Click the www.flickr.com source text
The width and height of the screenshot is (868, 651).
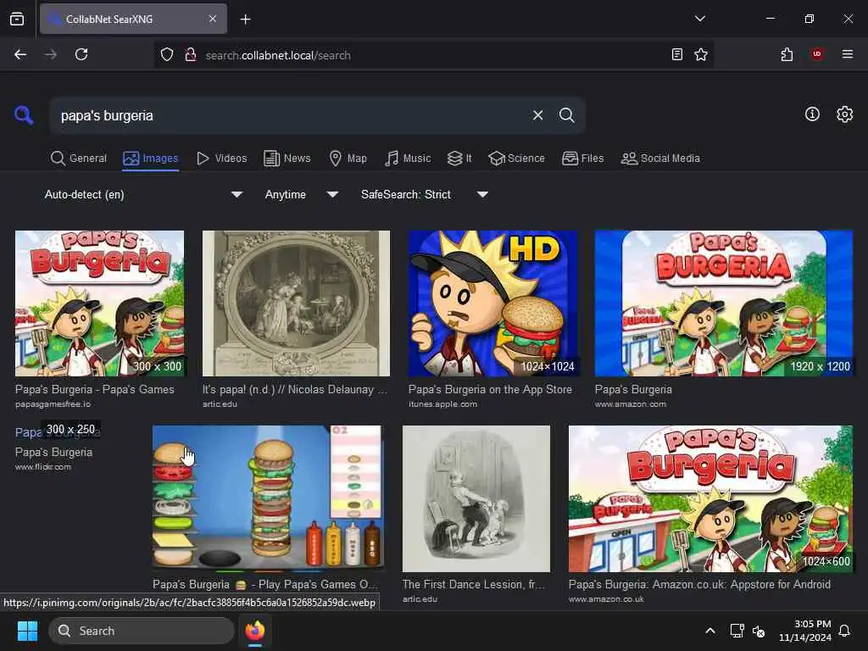pos(42,467)
